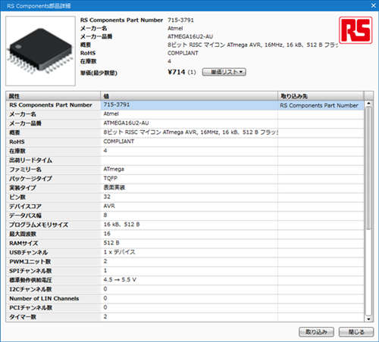Select the PWMユニット数 row
Screen dimensions: 379x342
pyautogui.click(x=185, y=262)
